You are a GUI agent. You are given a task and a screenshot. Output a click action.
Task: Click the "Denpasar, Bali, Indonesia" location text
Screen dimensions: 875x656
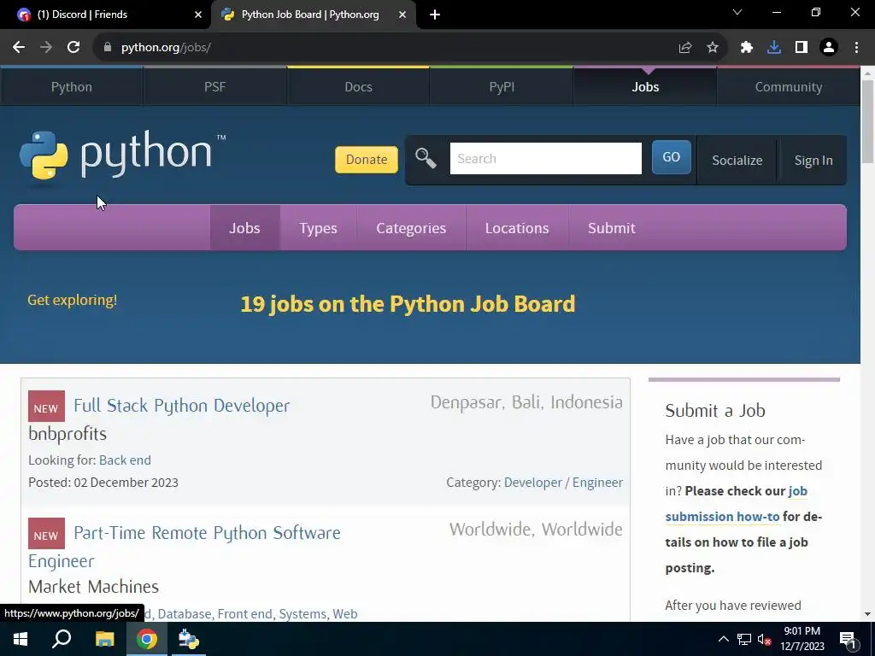point(526,402)
